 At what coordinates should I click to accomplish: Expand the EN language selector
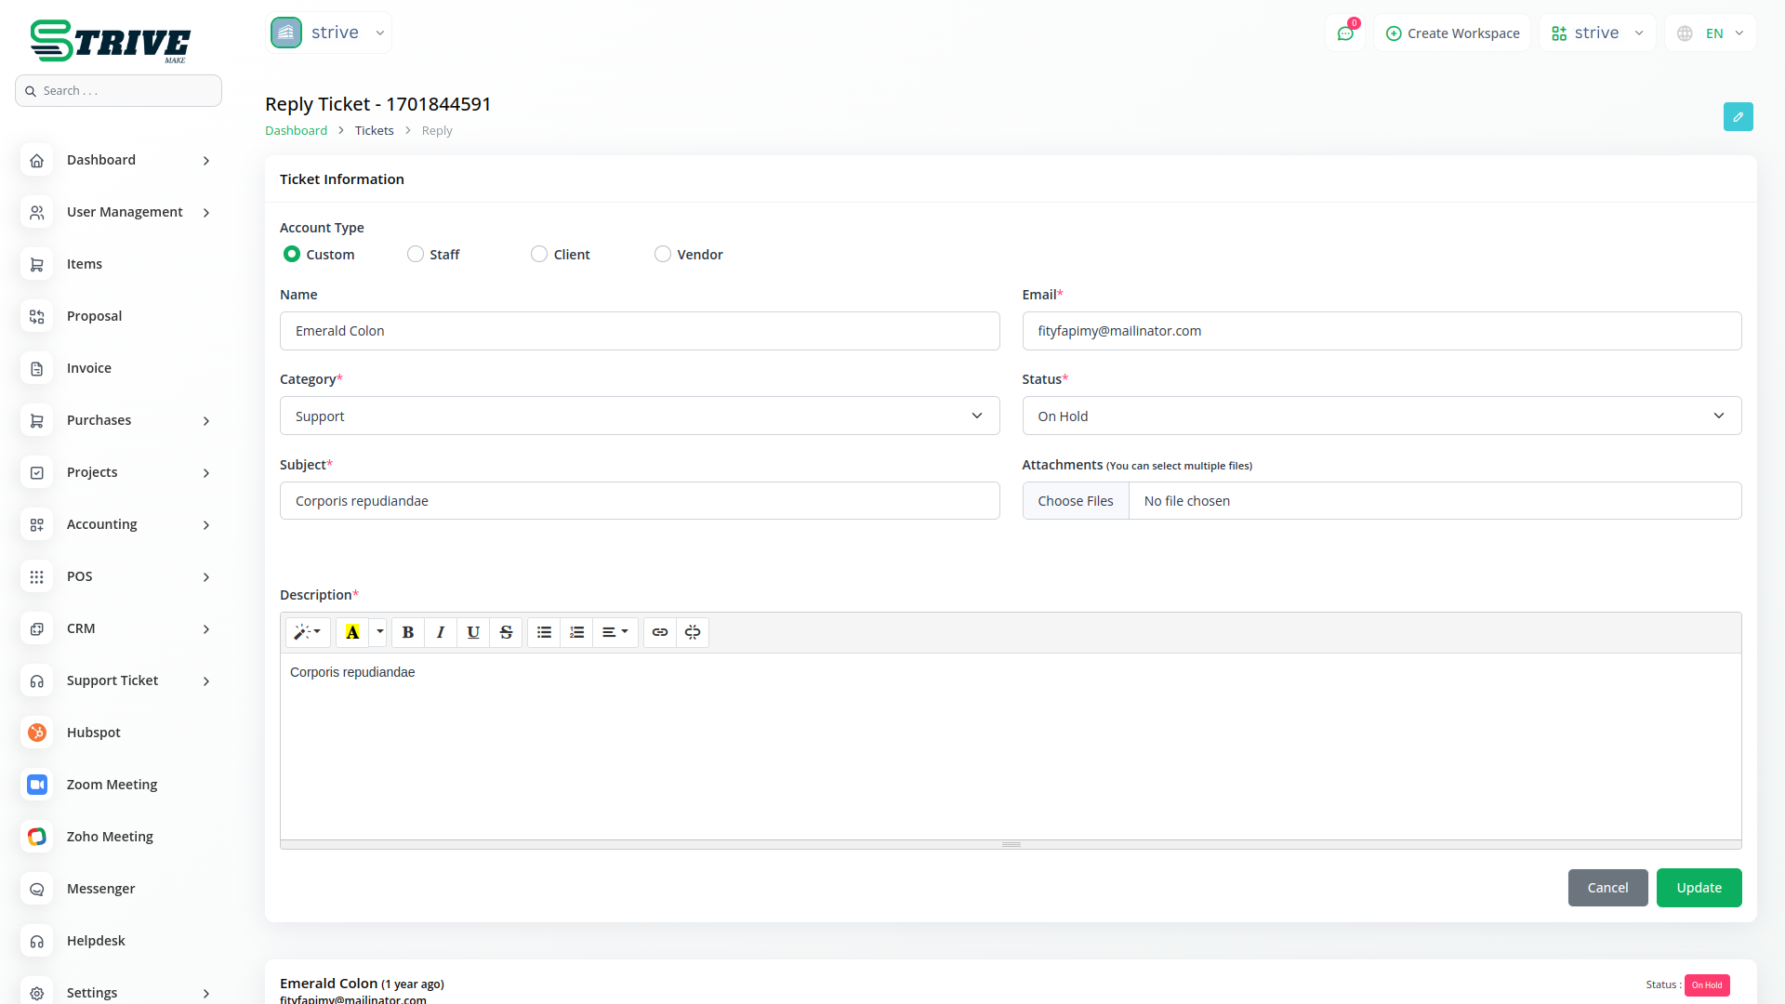[x=1712, y=33]
